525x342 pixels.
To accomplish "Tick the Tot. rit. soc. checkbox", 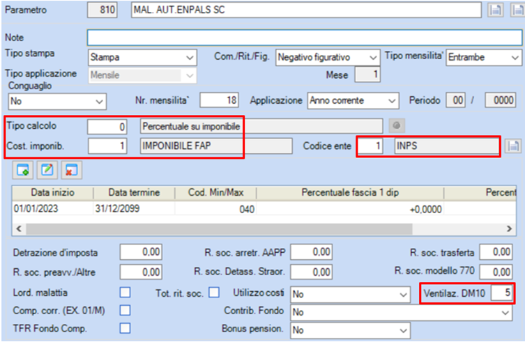I will tap(214, 293).
